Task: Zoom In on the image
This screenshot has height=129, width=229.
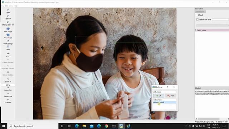Action: (8, 80)
